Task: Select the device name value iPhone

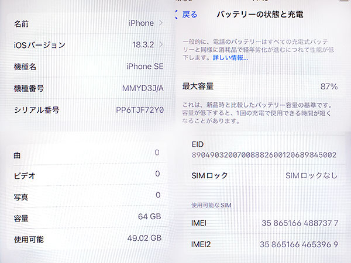Action: (141, 23)
